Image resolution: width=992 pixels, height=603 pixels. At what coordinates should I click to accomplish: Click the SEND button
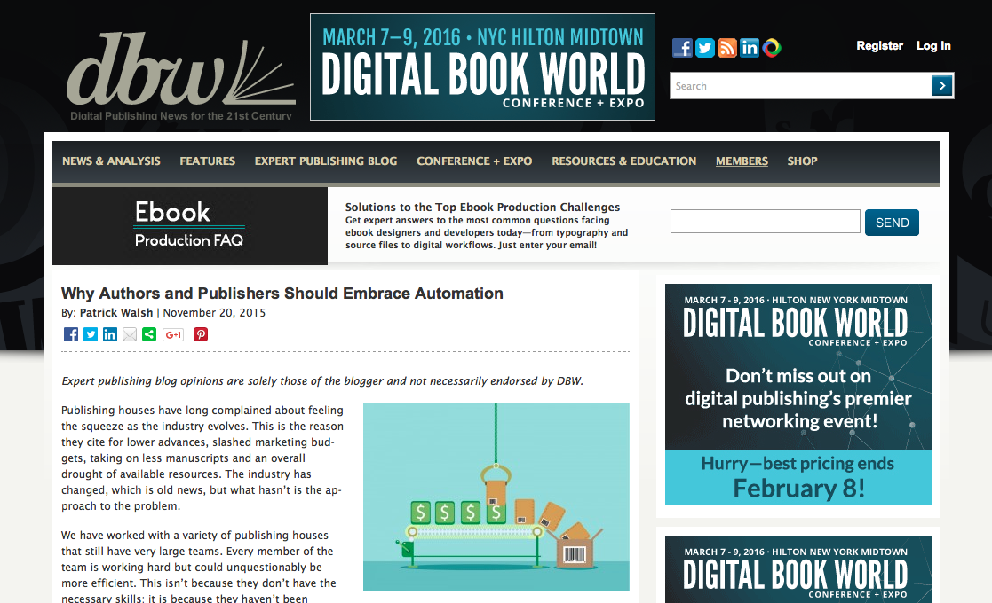(x=892, y=223)
